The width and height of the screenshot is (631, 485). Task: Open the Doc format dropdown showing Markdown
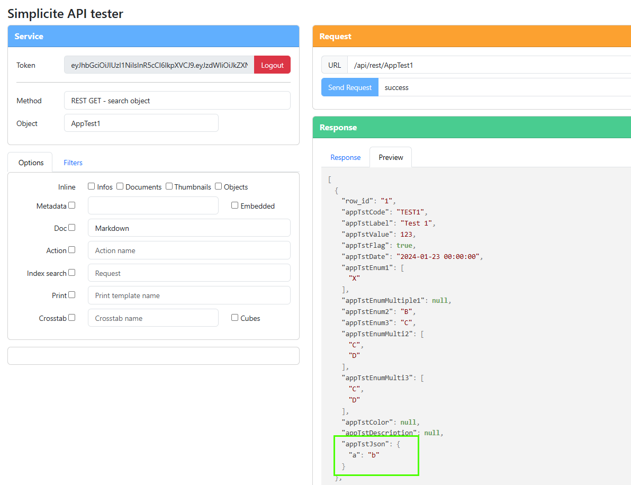click(x=189, y=228)
